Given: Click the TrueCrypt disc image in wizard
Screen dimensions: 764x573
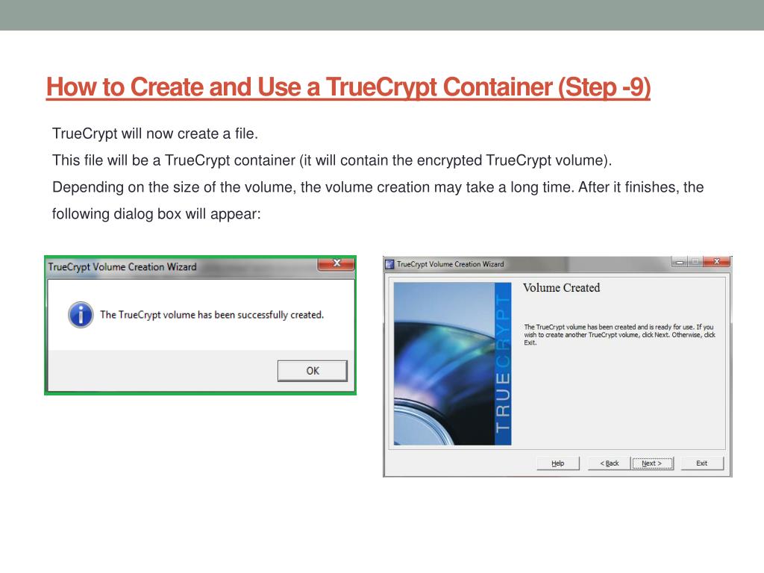Looking at the screenshot, I should 452,363.
